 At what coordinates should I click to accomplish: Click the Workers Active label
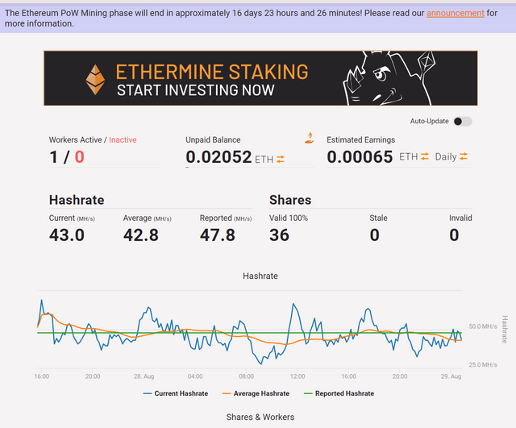point(75,139)
